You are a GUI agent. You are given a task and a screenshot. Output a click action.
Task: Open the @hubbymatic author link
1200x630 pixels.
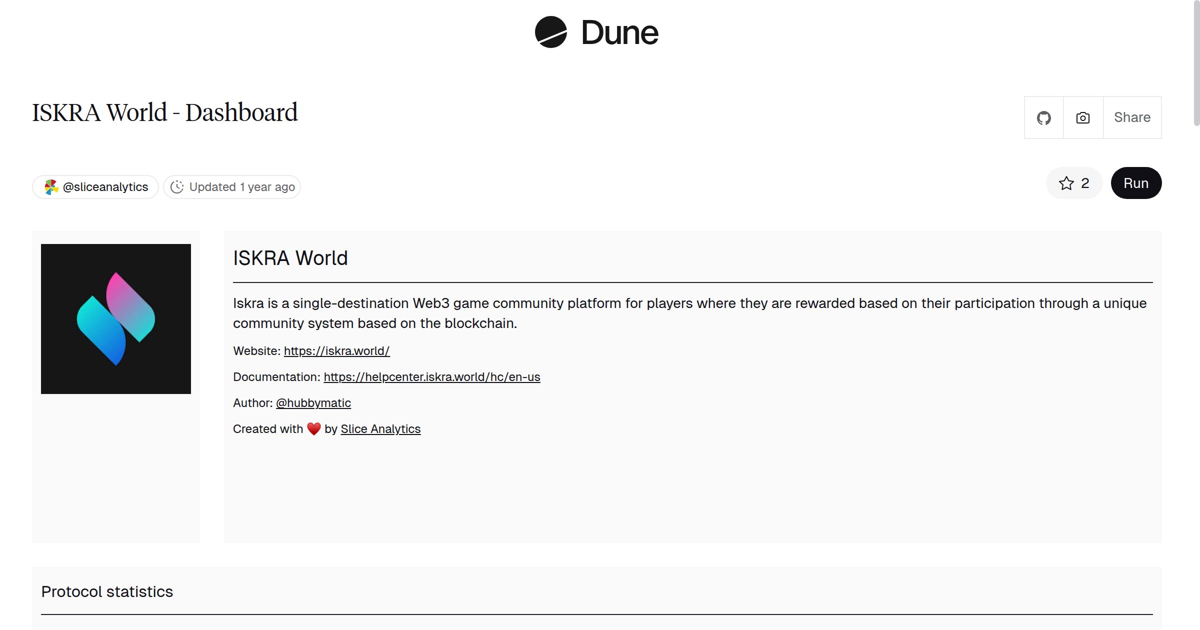pyautogui.click(x=313, y=403)
